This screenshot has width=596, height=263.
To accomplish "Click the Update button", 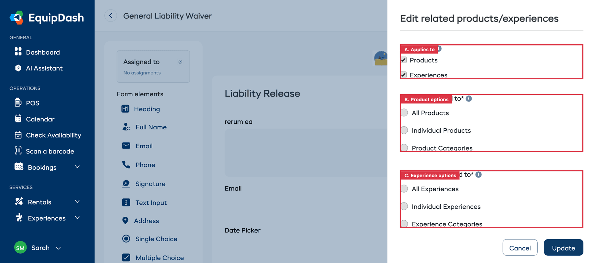I will pyautogui.click(x=563, y=248).
